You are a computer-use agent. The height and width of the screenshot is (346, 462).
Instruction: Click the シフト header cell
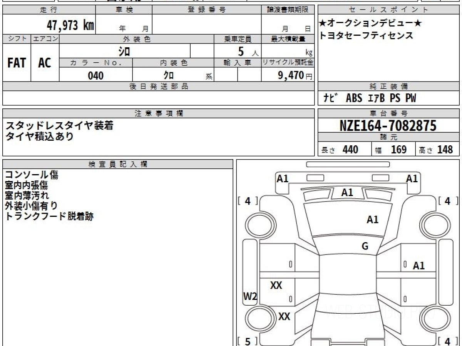coord(17,39)
